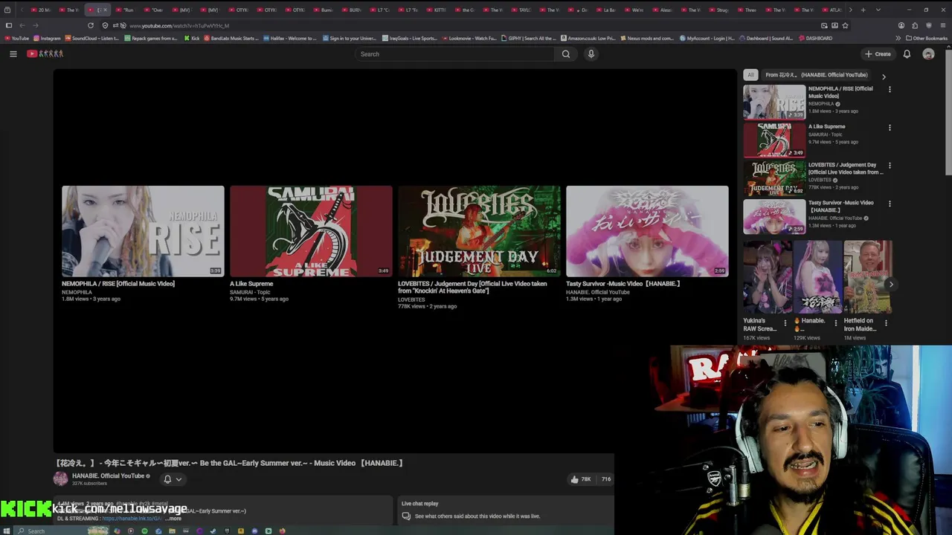The image size is (952, 535).
Task: Open Tasty Survivor sidebar thumbnail
Action: (774, 215)
